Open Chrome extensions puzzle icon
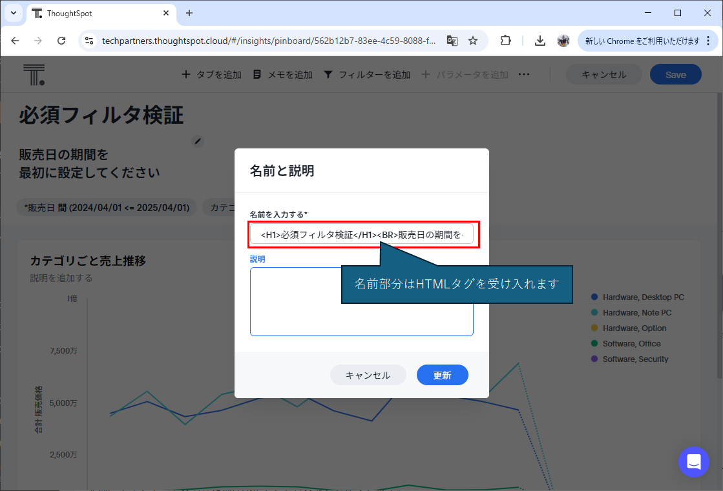The image size is (723, 491). [506, 41]
